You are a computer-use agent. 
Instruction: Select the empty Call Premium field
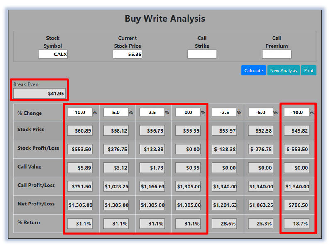[x=277, y=54]
